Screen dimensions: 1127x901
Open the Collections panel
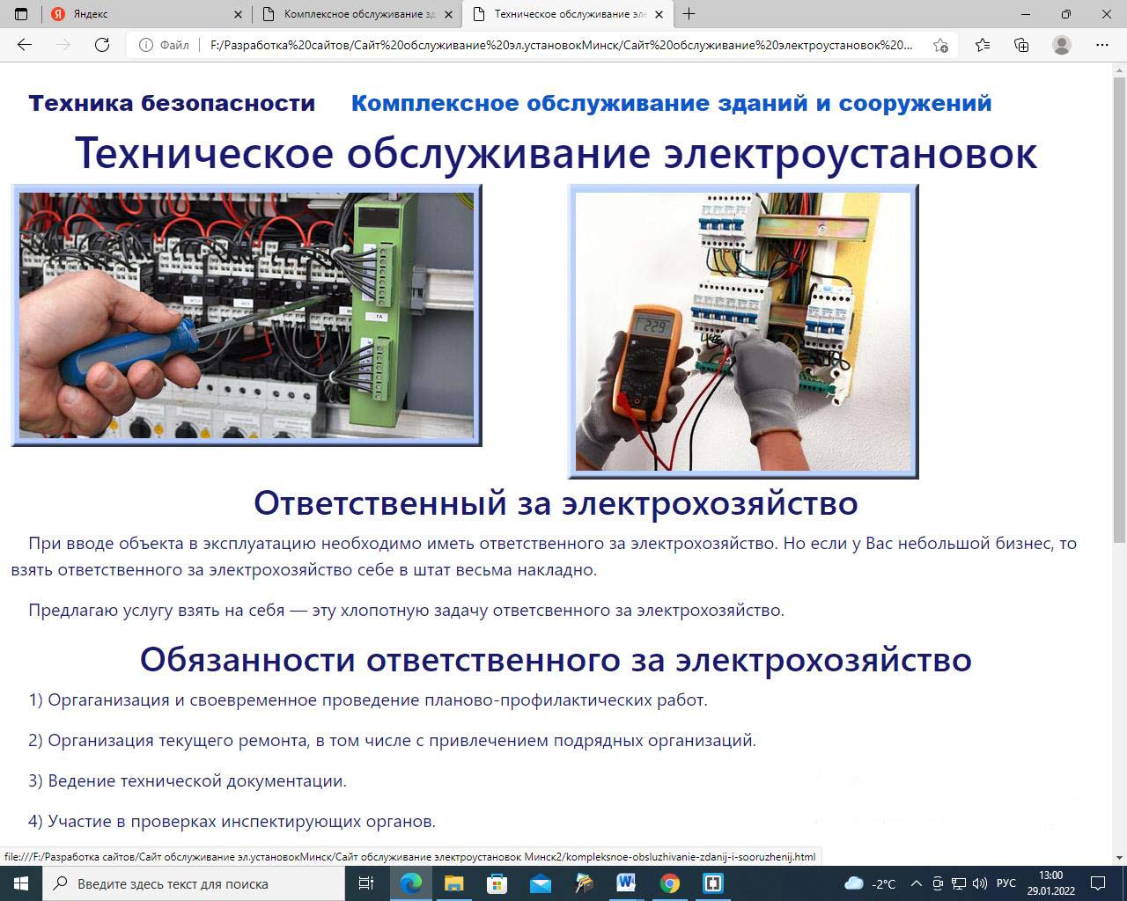[1021, 45]
